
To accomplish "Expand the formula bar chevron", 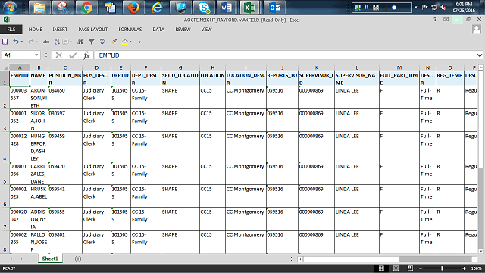I will coord(480,55).
